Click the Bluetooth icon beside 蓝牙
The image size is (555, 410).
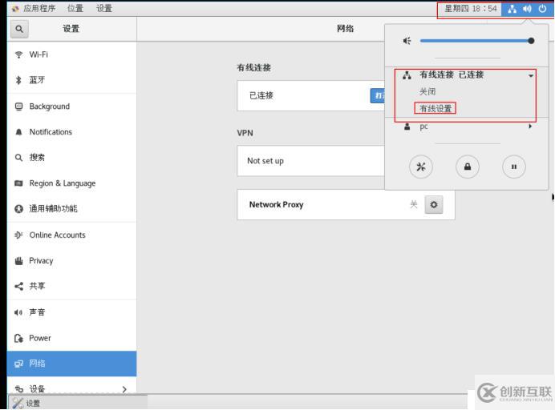pos(18,80)
